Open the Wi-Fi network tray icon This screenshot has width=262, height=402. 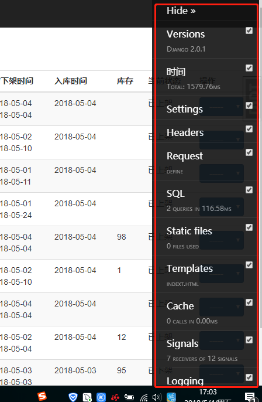144,397
